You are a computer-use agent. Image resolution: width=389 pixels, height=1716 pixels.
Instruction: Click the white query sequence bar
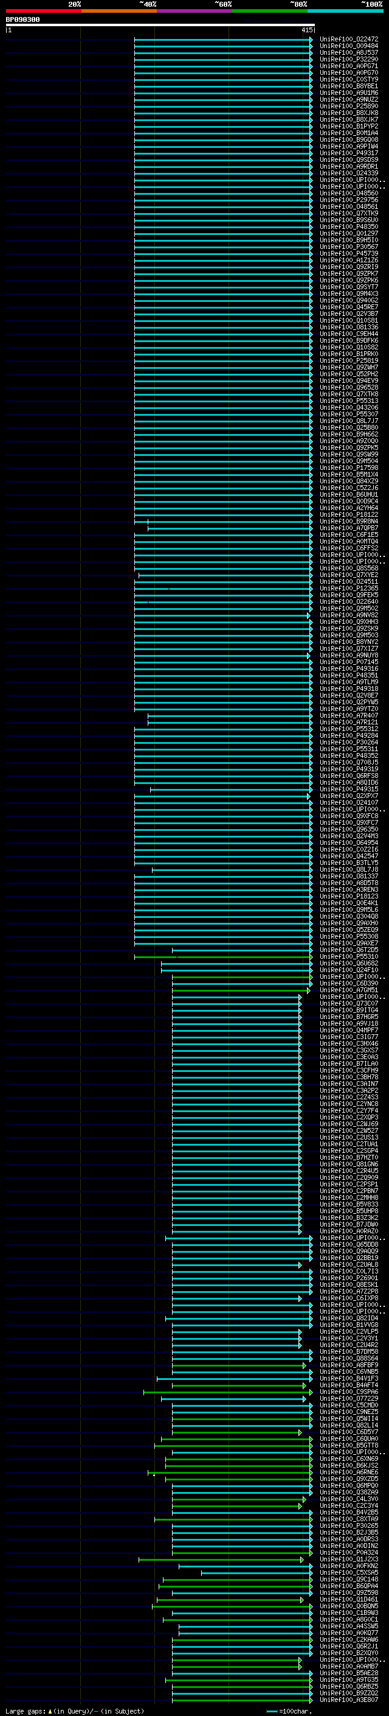[160, 26]
